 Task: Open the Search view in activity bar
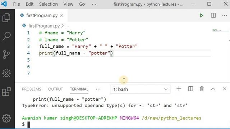click(x=6, y=36)
